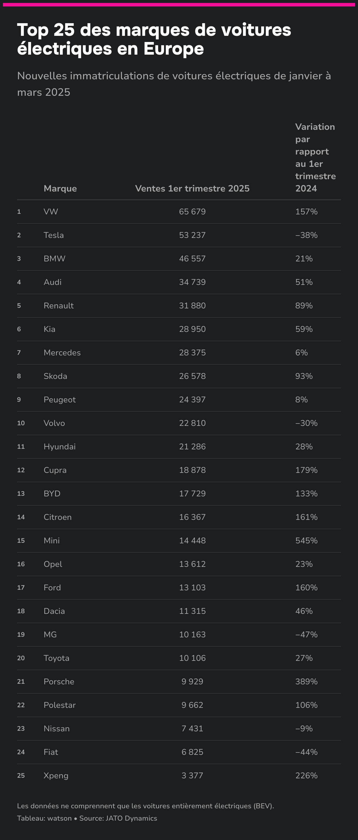The width and height of the screenshot is (358, 840).
Task: Click Kia's sales value 28 950
Action: tap(192, 329)
